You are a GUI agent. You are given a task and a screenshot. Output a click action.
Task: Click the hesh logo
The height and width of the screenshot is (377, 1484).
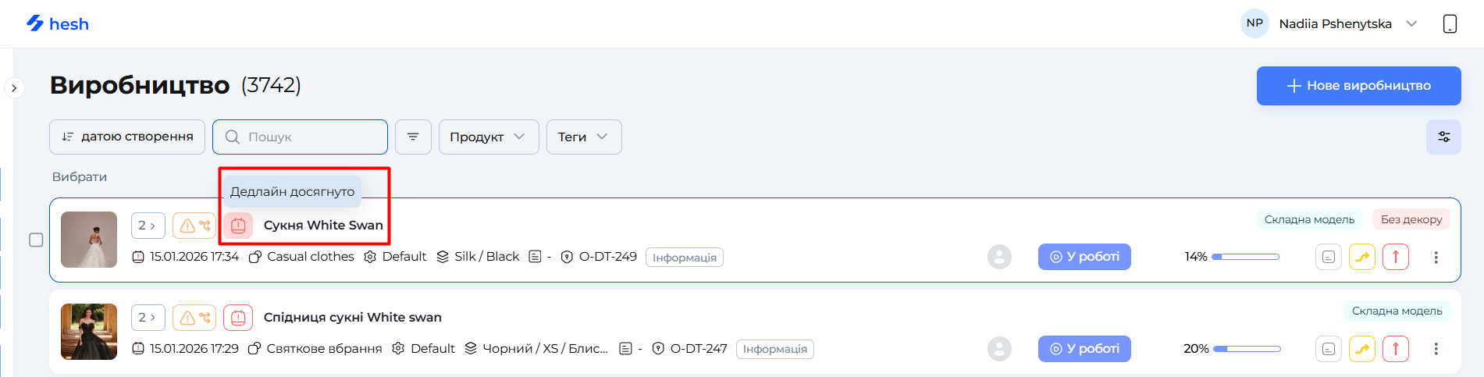coord(58,24)
